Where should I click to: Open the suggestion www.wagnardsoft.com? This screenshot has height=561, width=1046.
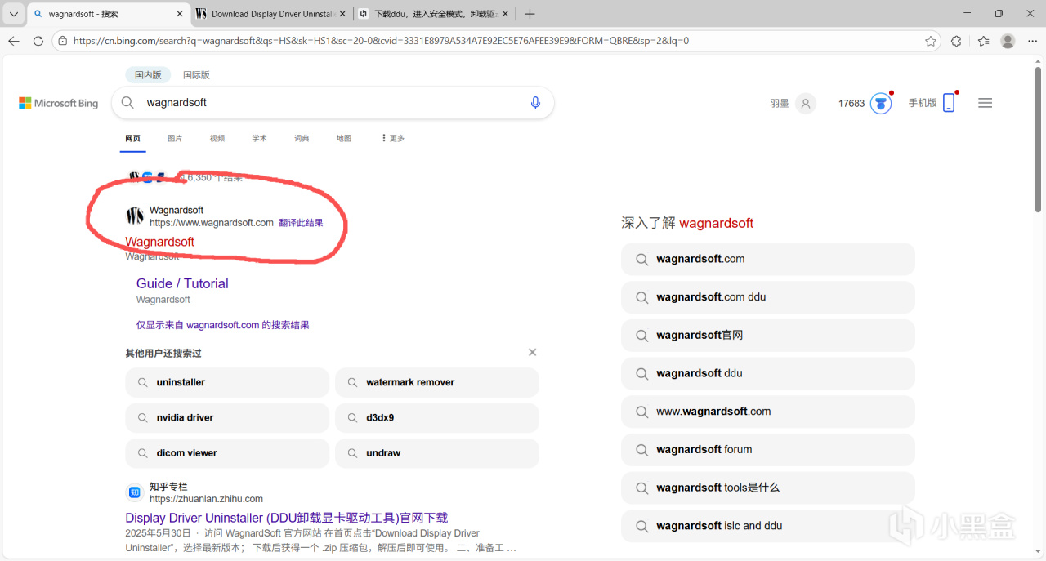pos(768,412)
